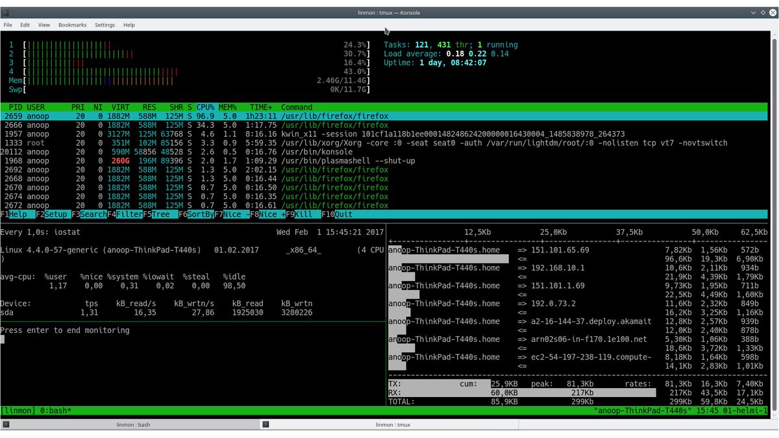Image resolution: width=779 pixels, height=438 pixels.
Task: Select firefox process row PID 2670
Action: (x=384, y=188)
